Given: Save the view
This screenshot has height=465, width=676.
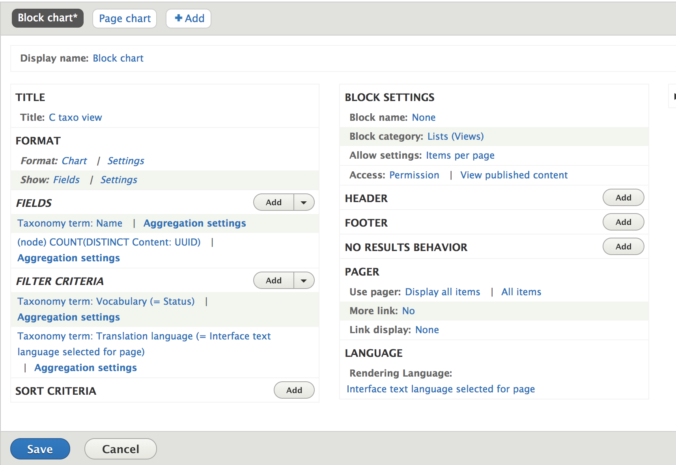Looking at the screenshot, I should [x=40, y=449].
